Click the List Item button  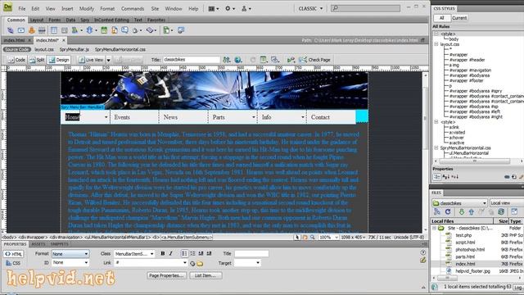[206, 275]
